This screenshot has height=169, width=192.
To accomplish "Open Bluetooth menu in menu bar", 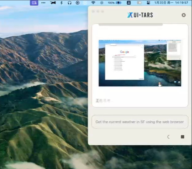I will click(x=62, y=3).
